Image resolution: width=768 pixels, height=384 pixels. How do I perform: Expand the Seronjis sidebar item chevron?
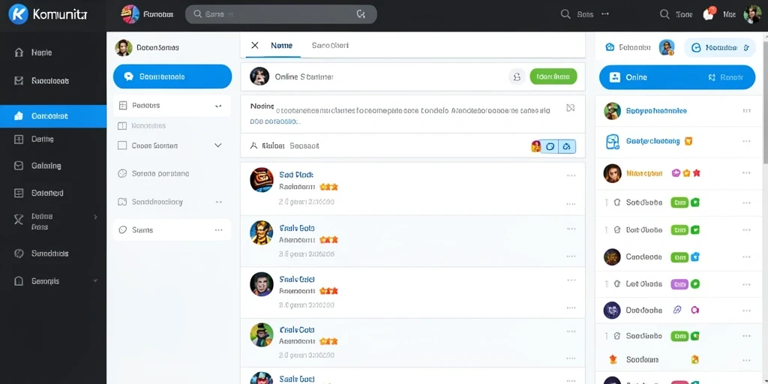pos(95,280)
